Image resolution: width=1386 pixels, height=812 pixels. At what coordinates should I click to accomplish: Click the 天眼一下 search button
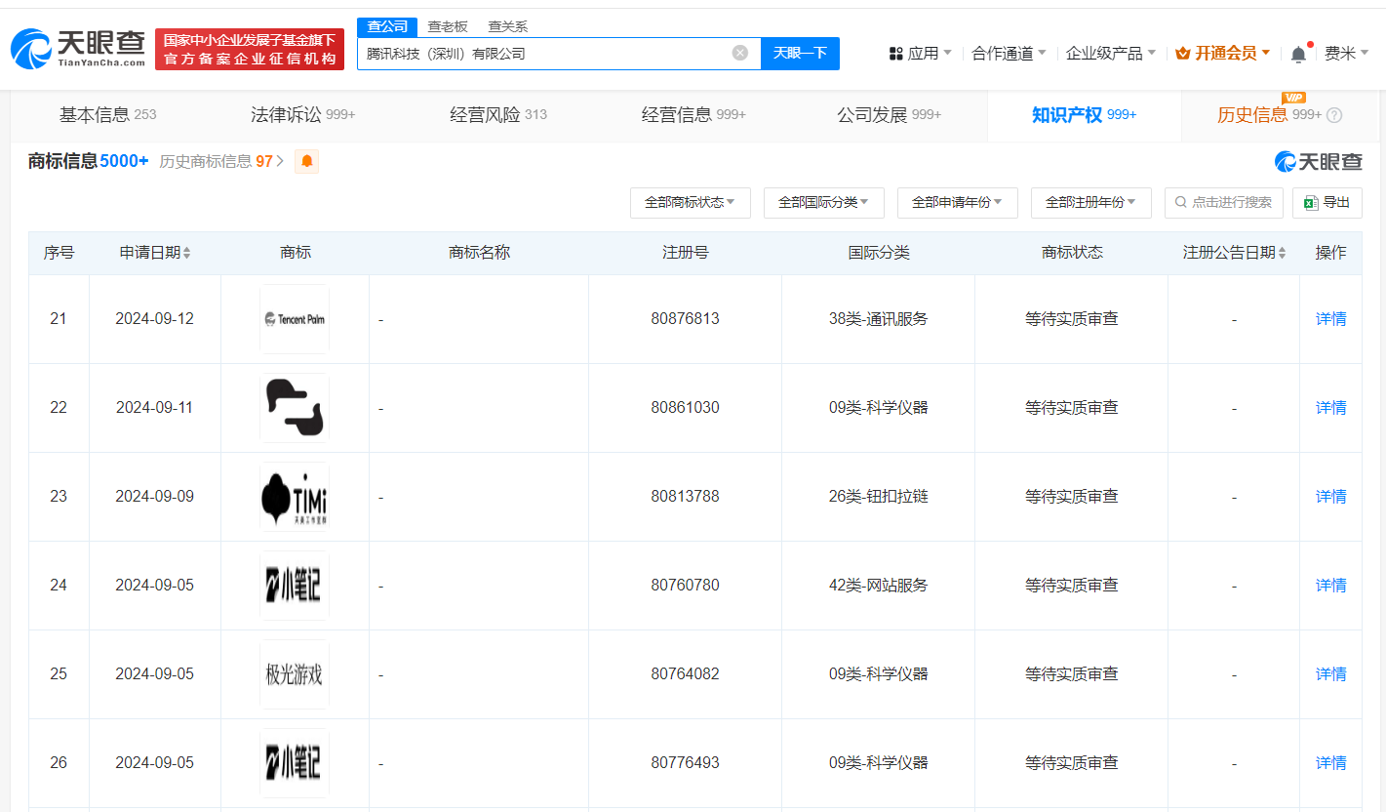click(800, 53)
